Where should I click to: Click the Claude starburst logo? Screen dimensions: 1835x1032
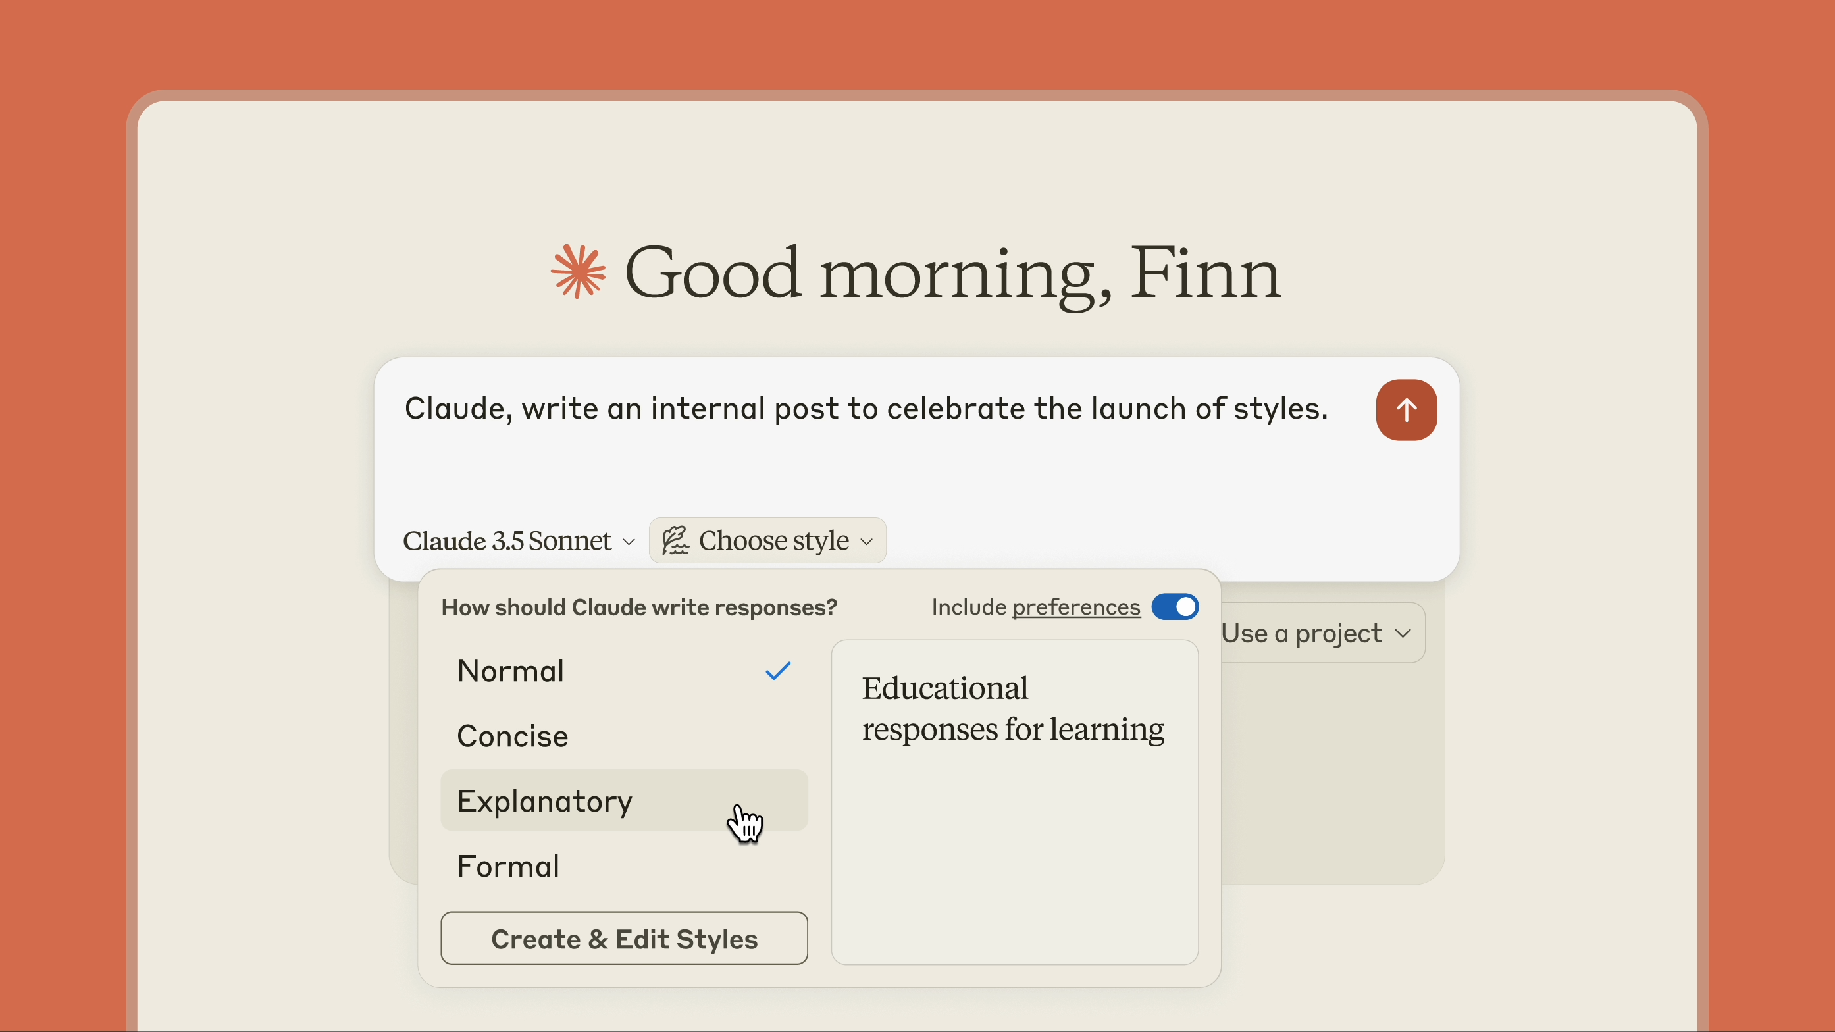pos(578,271)
